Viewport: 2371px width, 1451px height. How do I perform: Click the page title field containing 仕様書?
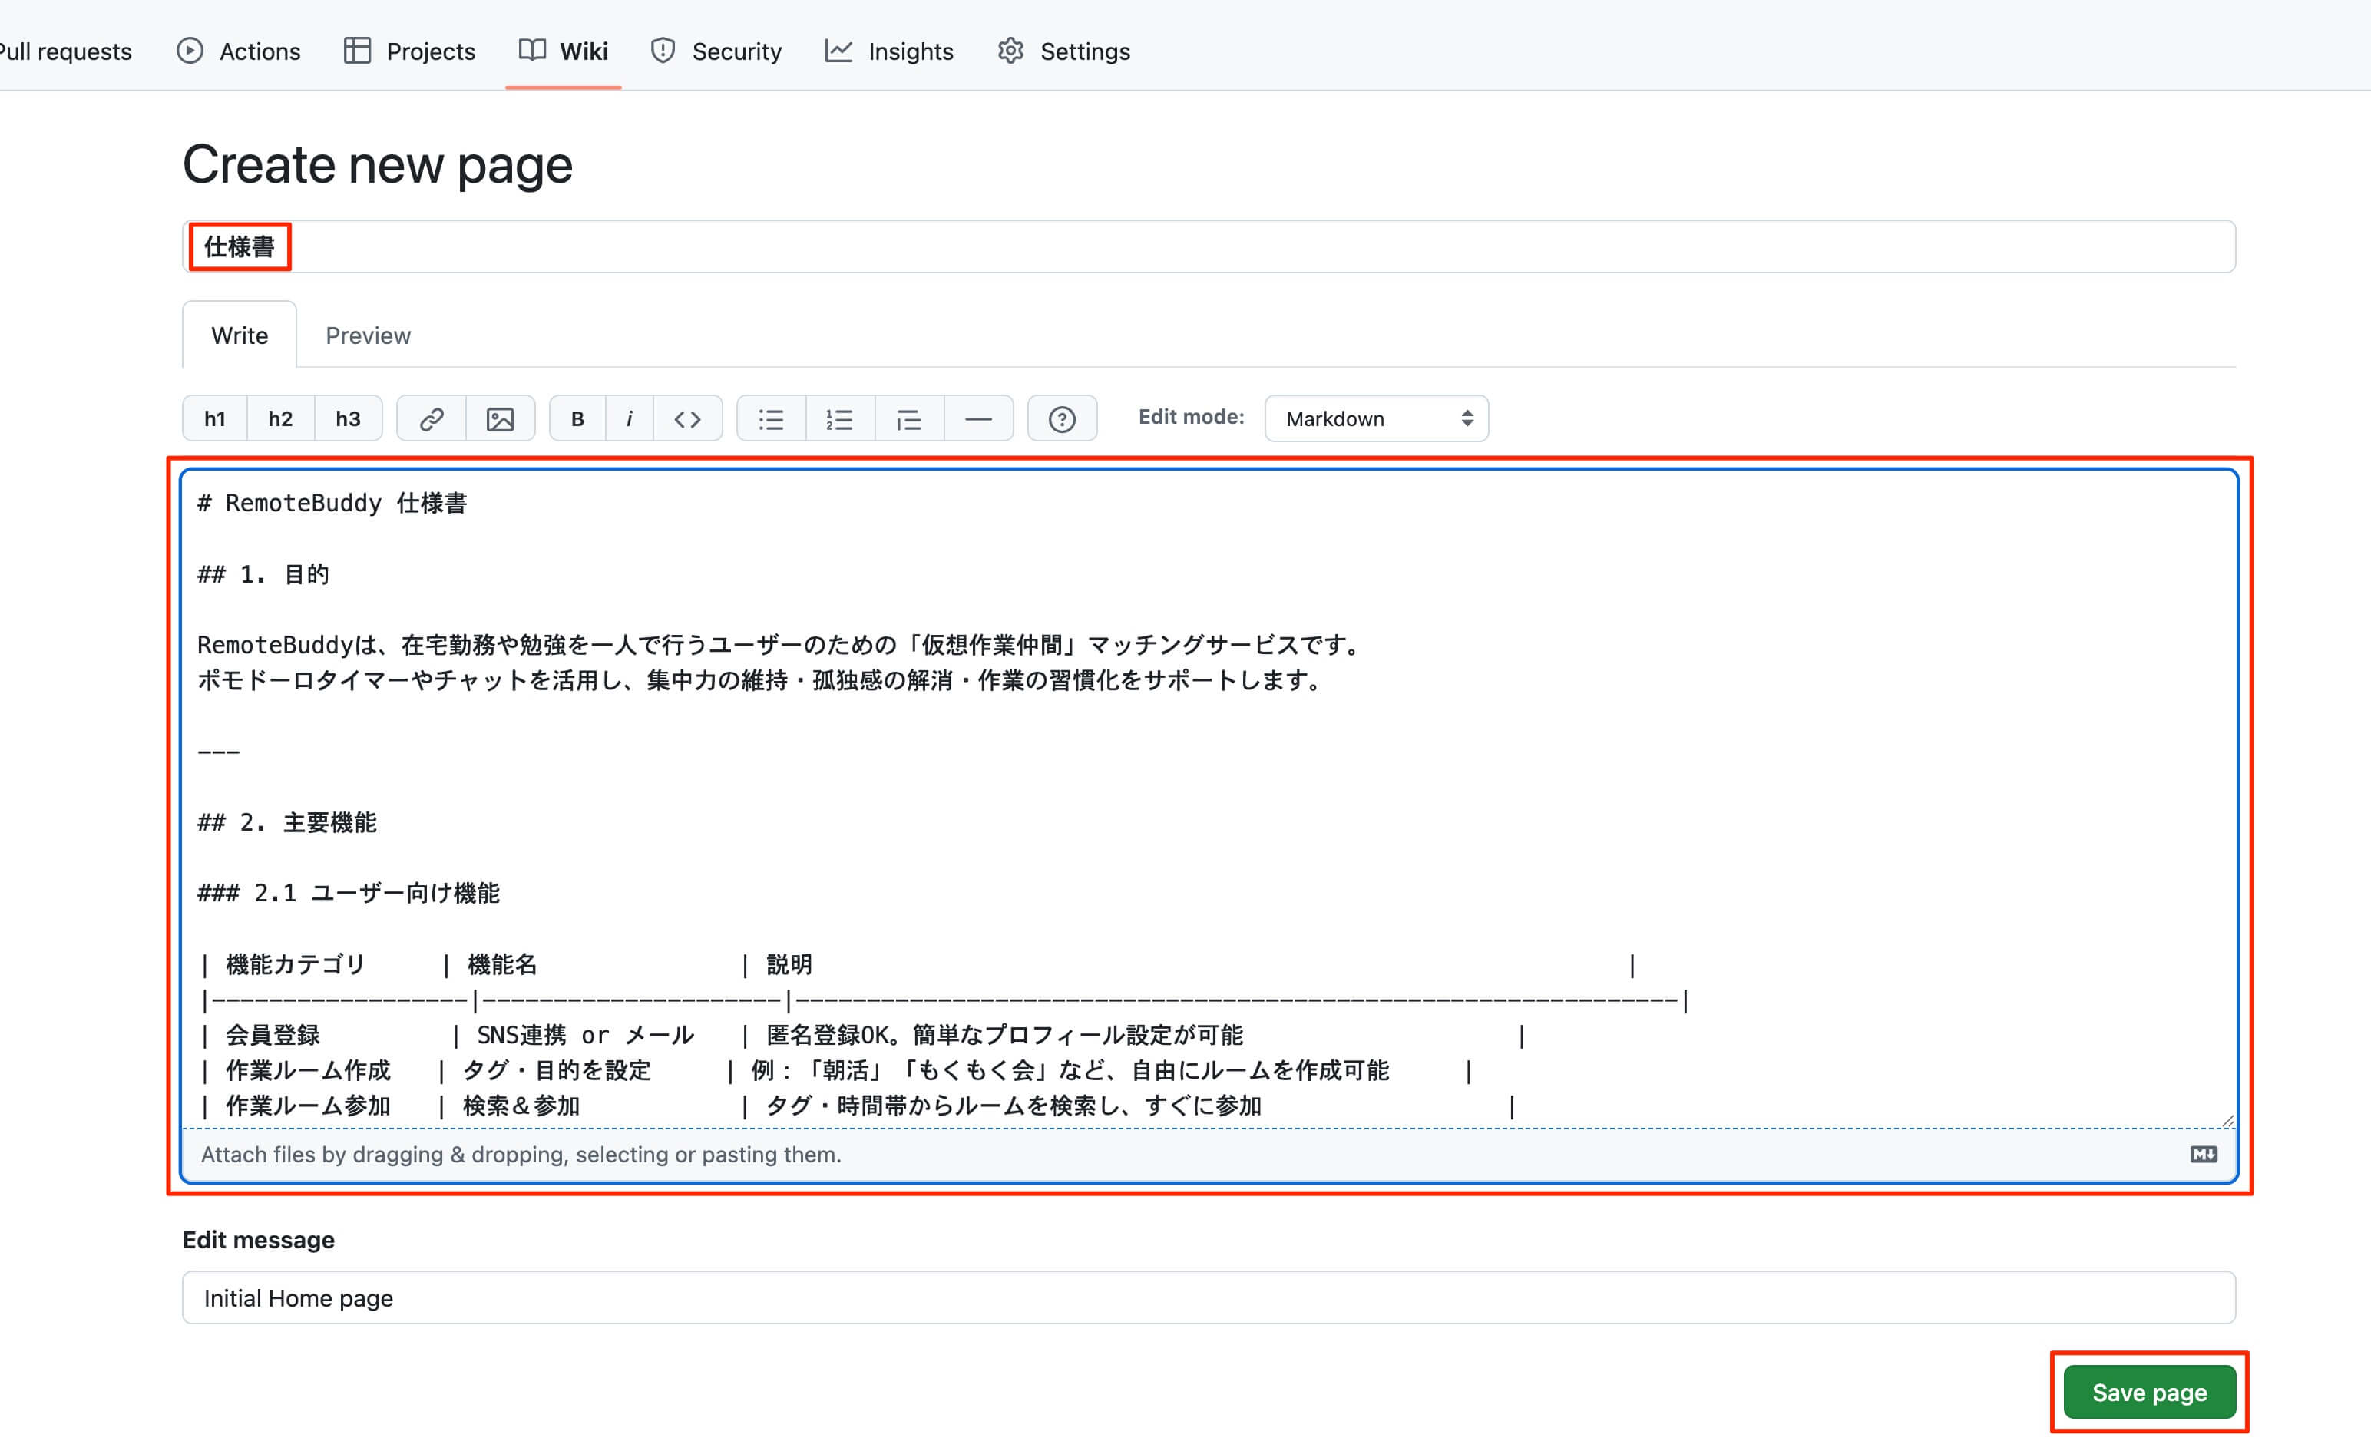(1209, 247)
